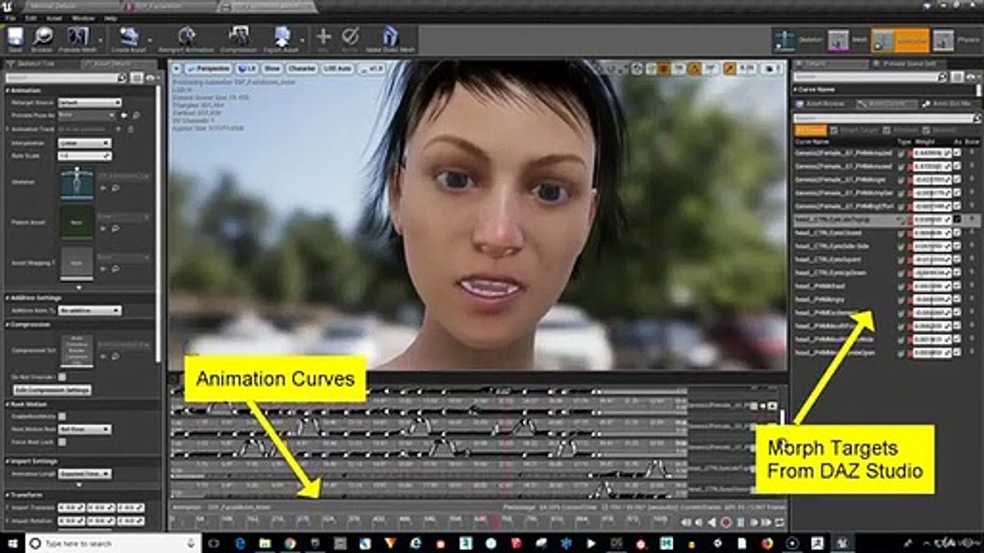
Task: Click the Windows Start button
Action: tap(12, 543)
